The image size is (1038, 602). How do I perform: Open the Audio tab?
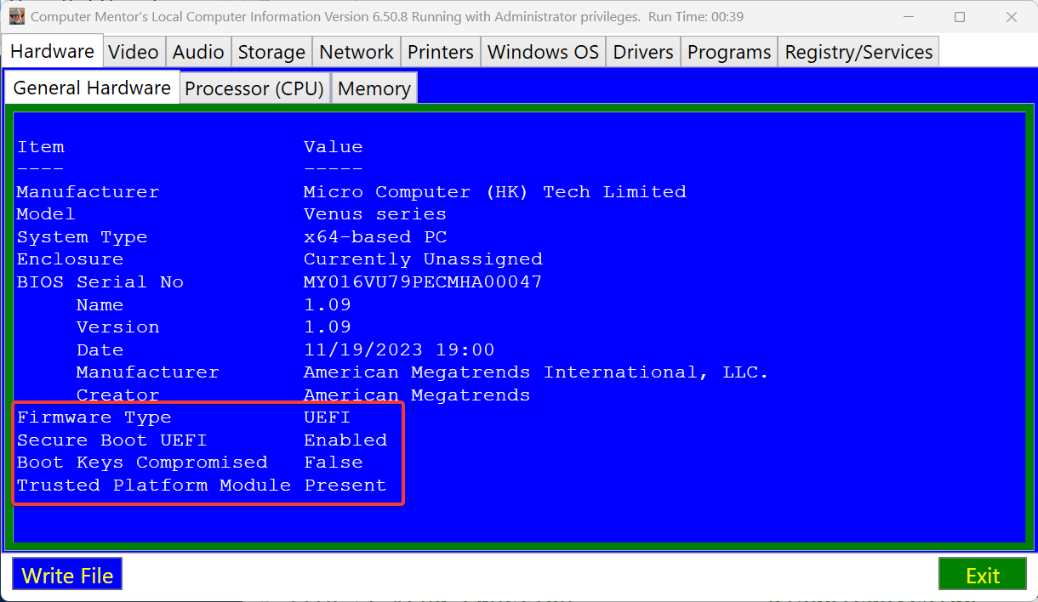(198, 52)
